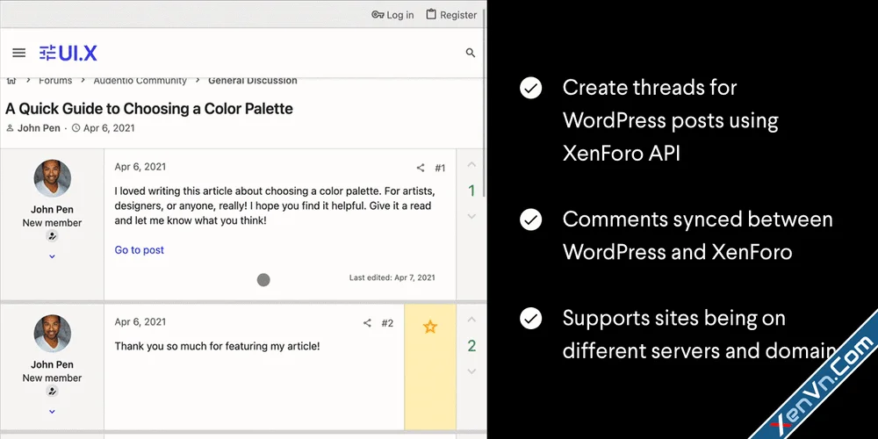Click John Pen username in post #2
Screen dimensions: 878x439
[x=52, y=364]
